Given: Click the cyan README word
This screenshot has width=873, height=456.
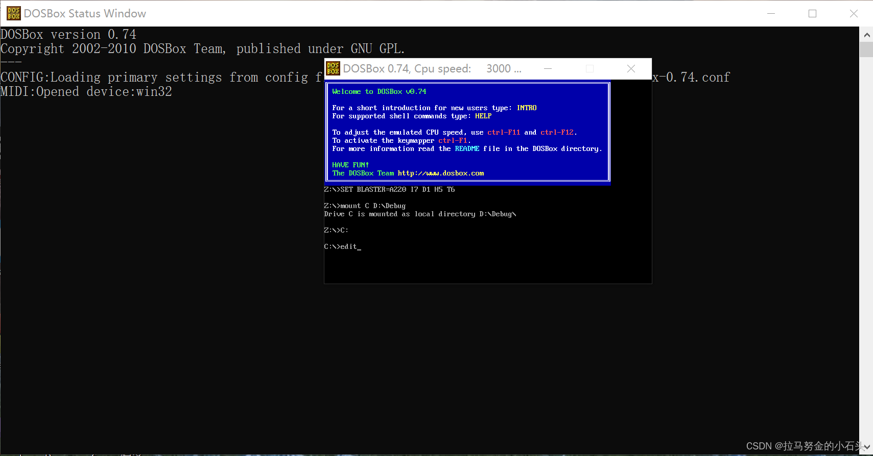Looking at the screenshot, I should click(467, 149).
